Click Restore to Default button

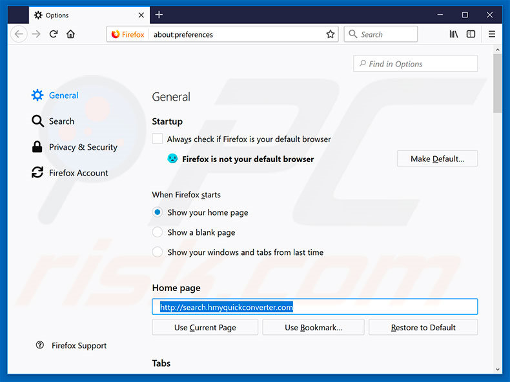[x=423, y=327]
